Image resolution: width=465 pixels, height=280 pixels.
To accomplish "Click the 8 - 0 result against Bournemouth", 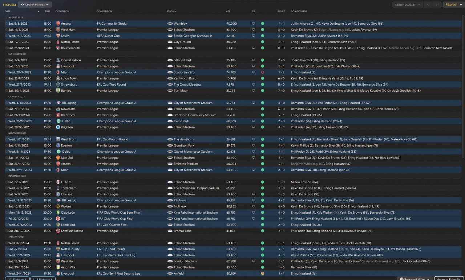I will point(281,48).
